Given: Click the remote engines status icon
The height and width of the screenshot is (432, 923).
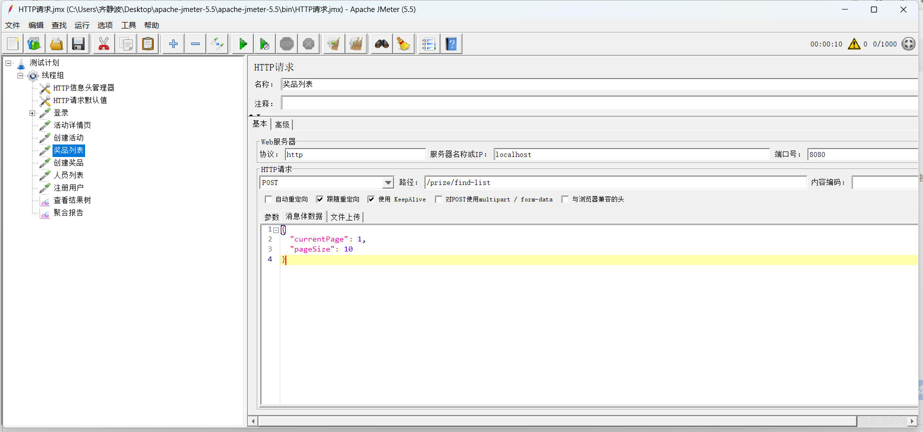Looking at the screenshot, I should pyautogui.click(x=908, y=44).
